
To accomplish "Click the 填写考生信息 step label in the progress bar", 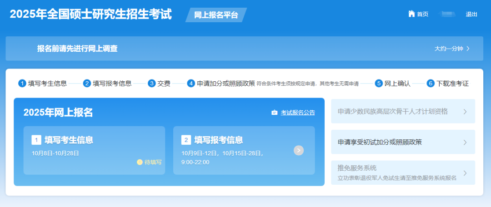I will coord(47,84).
